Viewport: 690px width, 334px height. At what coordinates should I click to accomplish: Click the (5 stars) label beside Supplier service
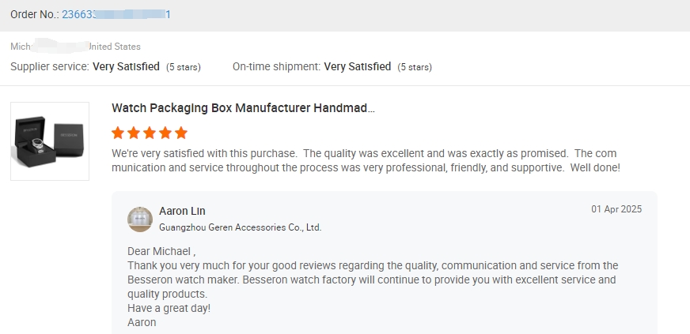click(x=184, y=67)
